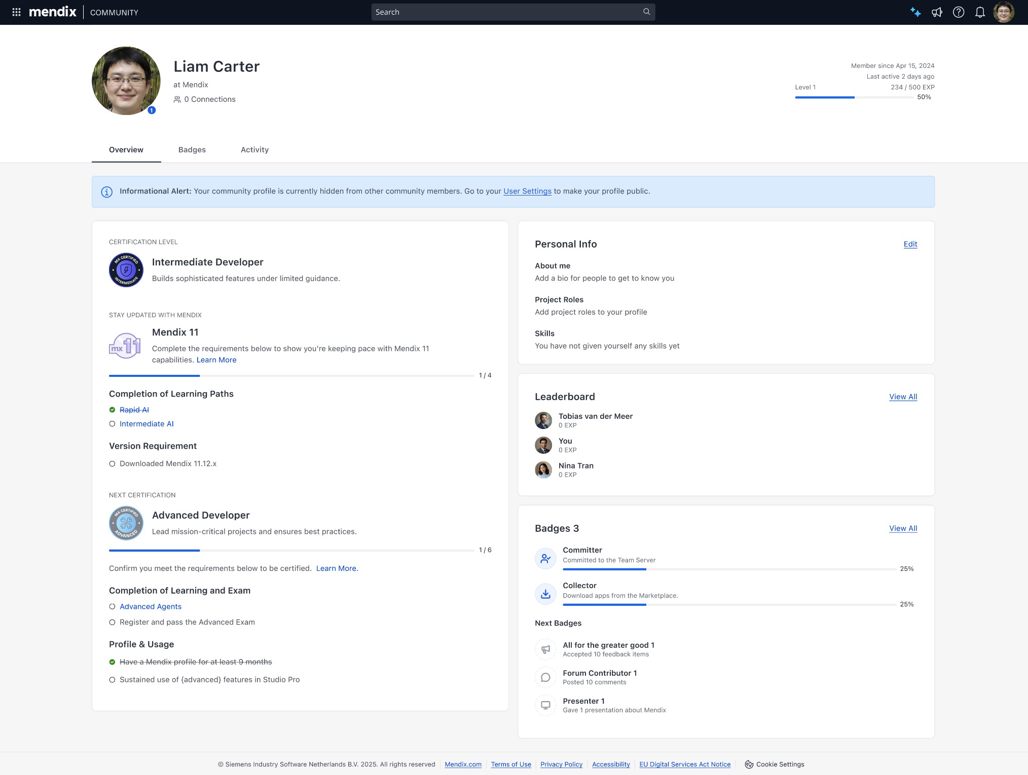Click the Committer badge icon
This screenshot has width=1028, height=775.
545,559
